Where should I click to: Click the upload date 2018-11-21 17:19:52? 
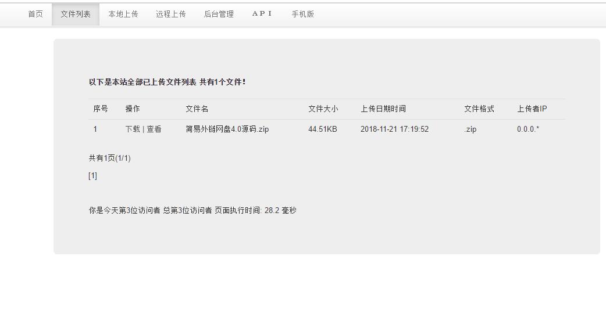pos(394,129)
